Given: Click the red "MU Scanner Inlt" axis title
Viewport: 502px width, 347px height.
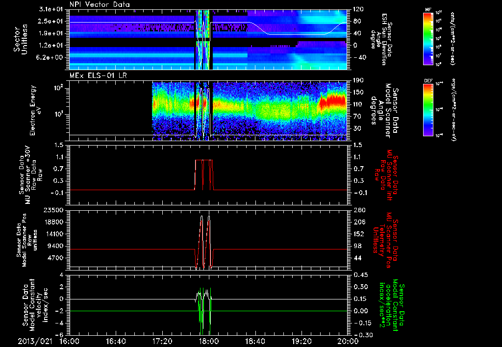Looking at the screenshot, I should [x=390, y=175].
